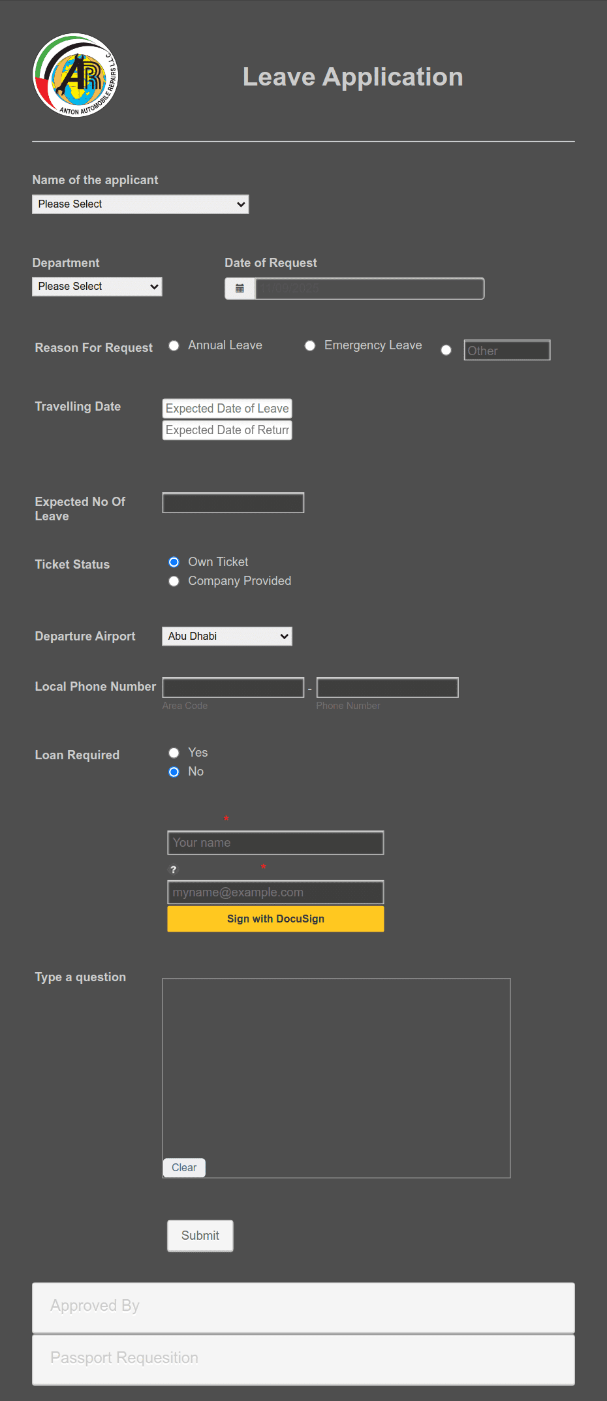Click the Annual Leave option text
Viewport: 607px width, 1401px height.
coord(225,345)
